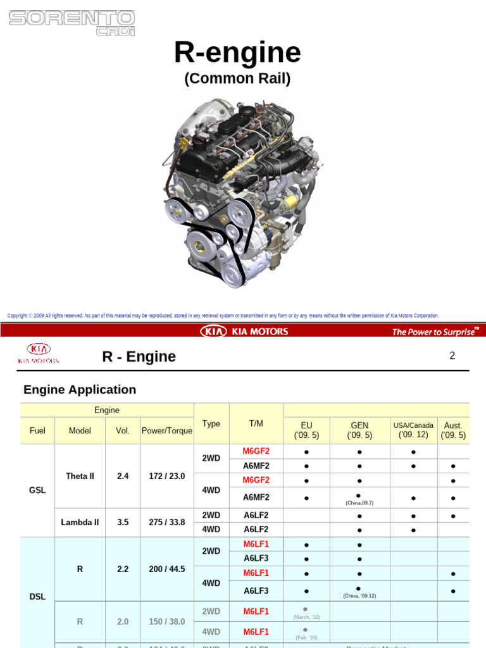The image size is (486, 648).
Task: Click the "(Feb. '10)" note
Action: point(307,638)
